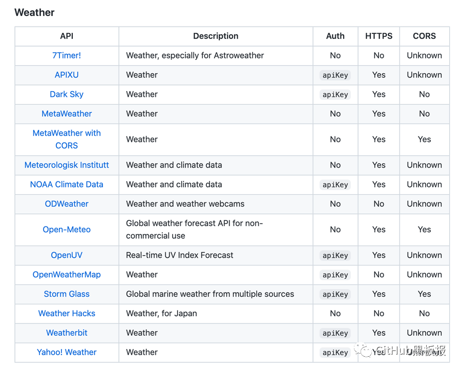Open MetaWeather with CORS link

[67, 139]
